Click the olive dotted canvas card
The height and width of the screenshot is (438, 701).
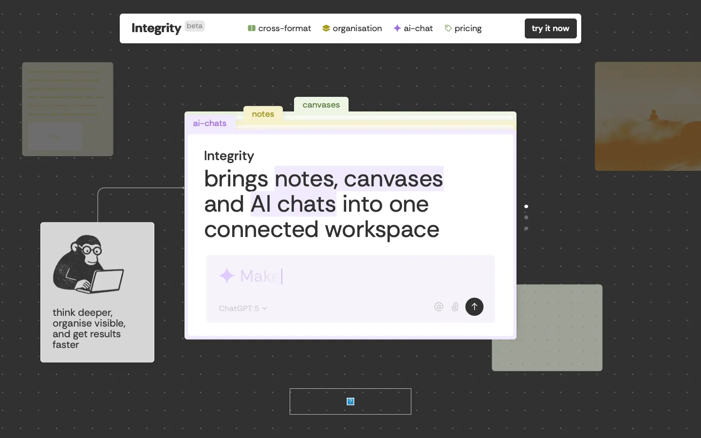click(547, 328)
